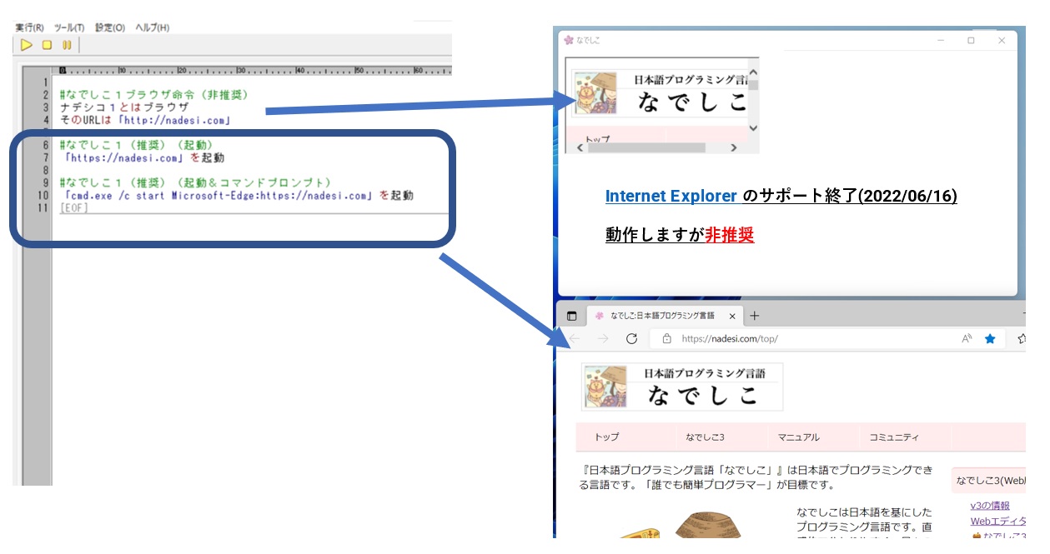Click the cmd.exe /c start Microsoft-Edge line
This screenshot has height=554, width=1050.
(237, 196)
